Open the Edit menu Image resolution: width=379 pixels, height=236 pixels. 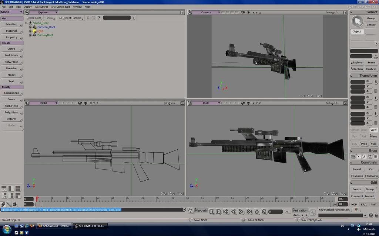[x=11, y=7]
